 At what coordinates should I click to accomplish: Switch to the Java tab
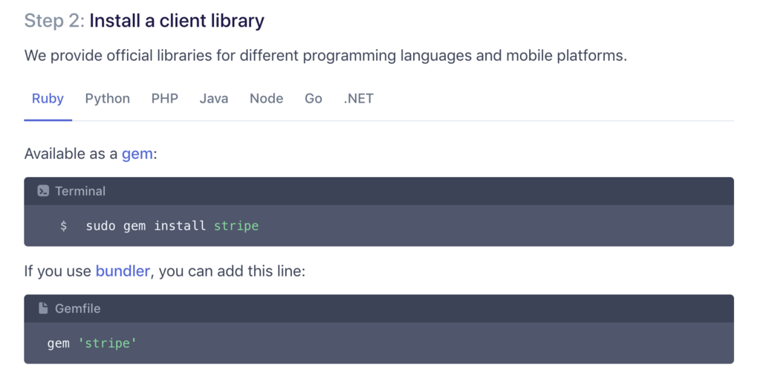pos(214,99)
